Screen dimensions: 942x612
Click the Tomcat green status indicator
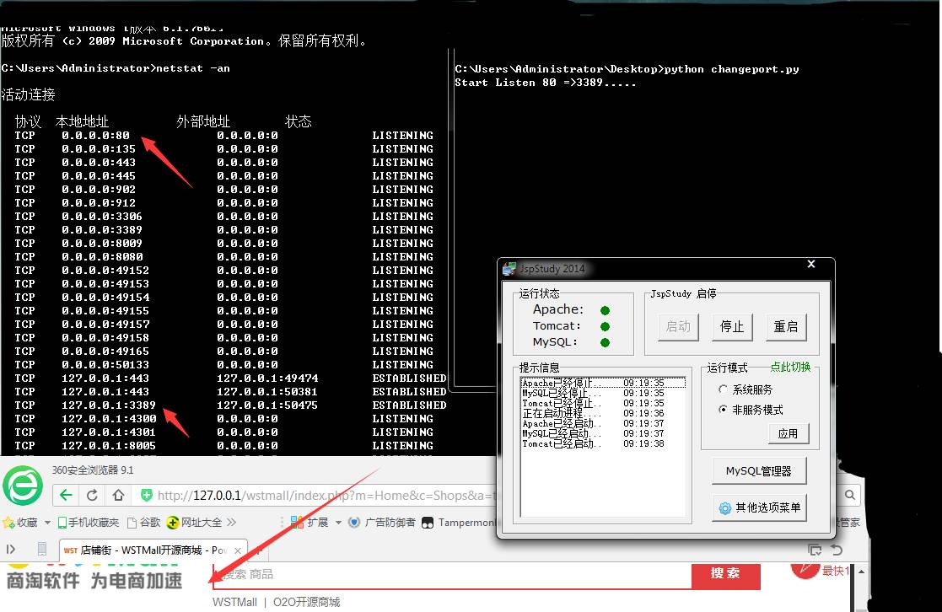605,327
